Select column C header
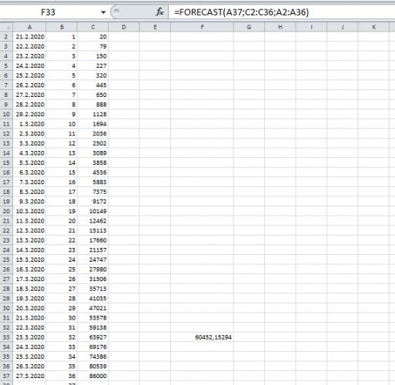The image size is (395, 385). pyautogui.click(x=93, y=27)
